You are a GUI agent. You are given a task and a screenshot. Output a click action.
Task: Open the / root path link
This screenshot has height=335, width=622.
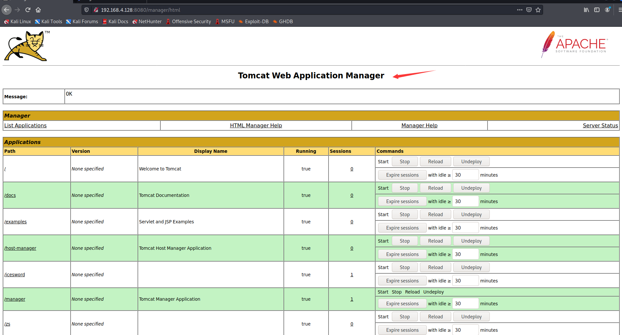(5, 169)
